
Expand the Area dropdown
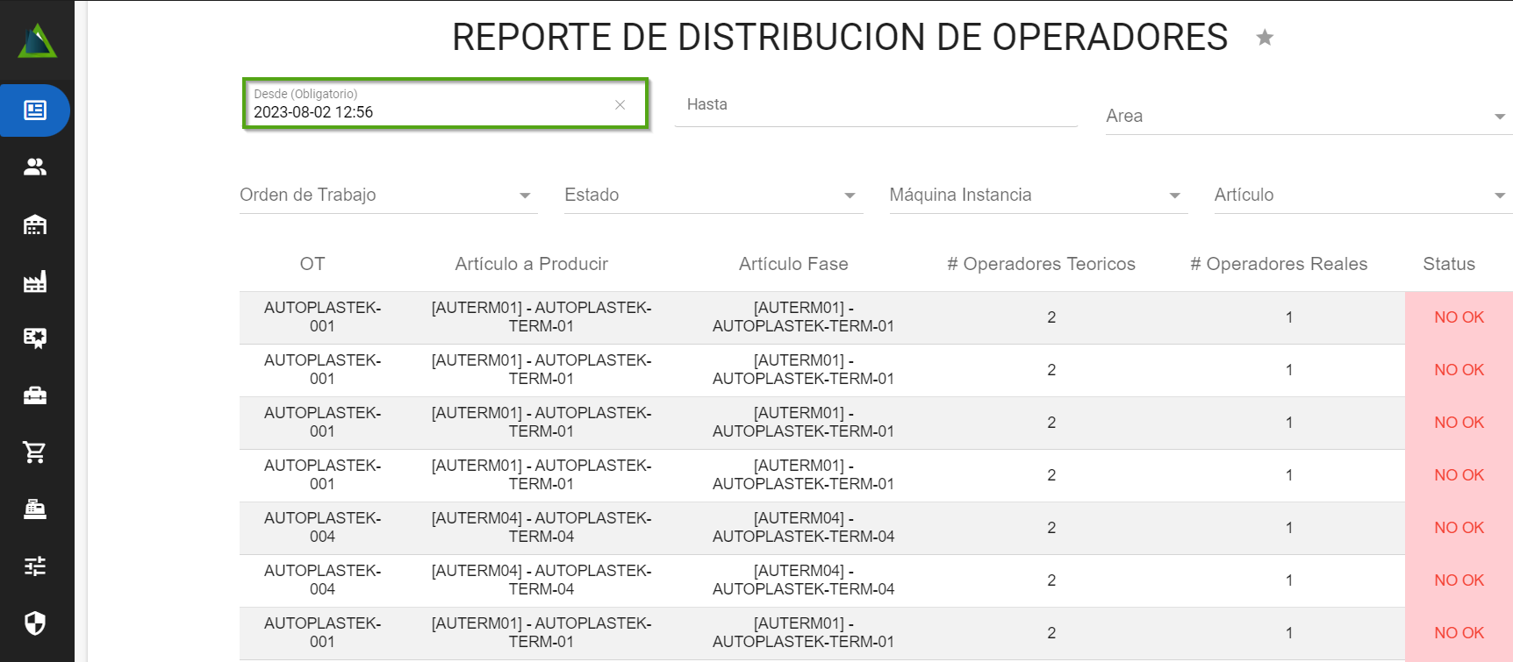click(x=1499, y=117)
